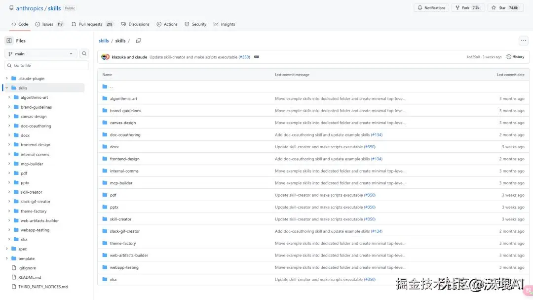The height and width of the screenshot is (300, 533).
Task: Open the Pull requests tab
Action: coord(89,24)
